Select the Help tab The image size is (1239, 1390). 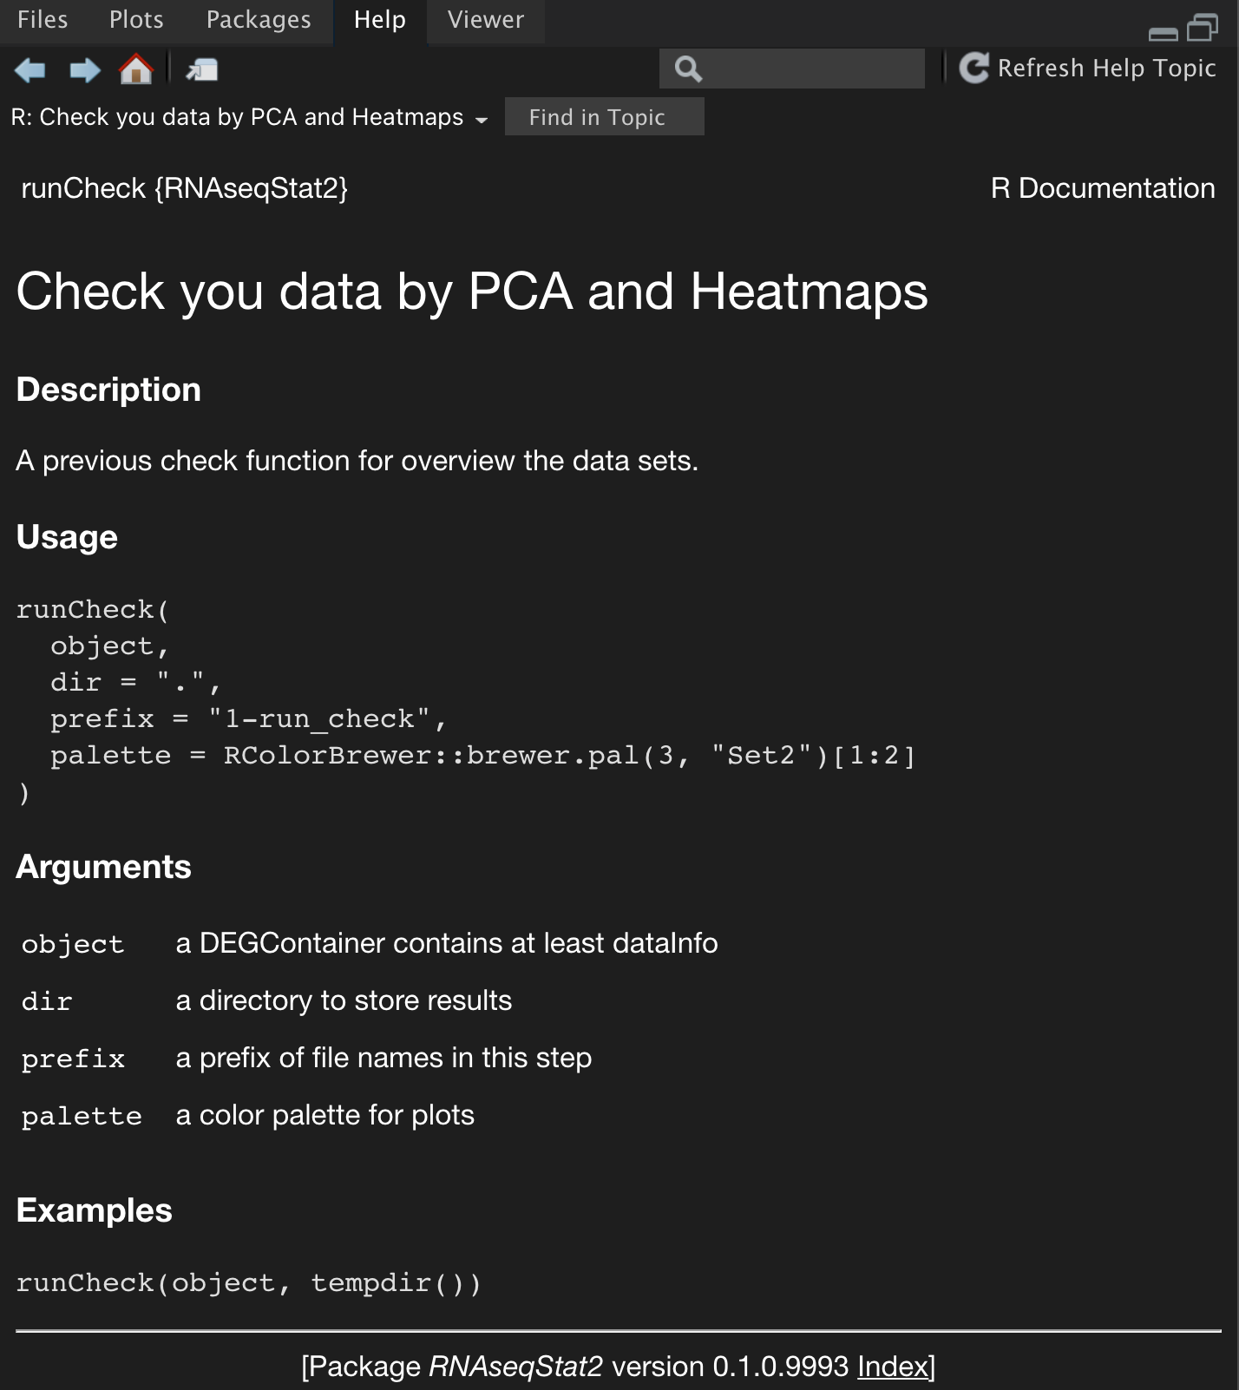(380, 20)
